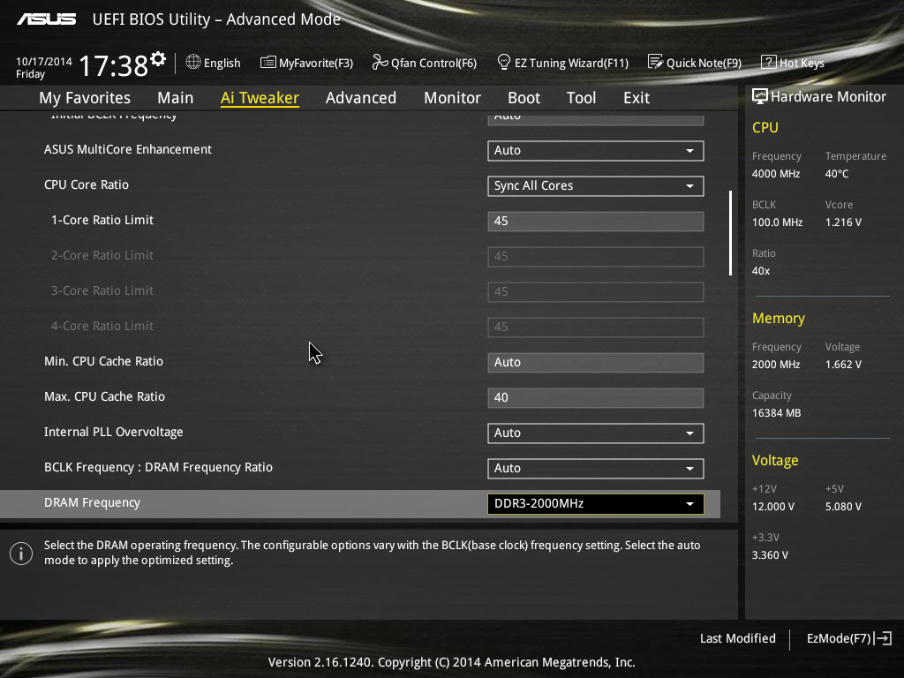Open the My Favorites tab
The height and width of the screenshot is (678, 904).
pos(85,98)
